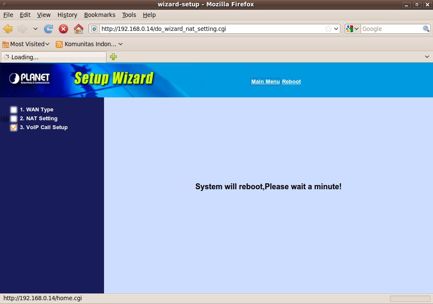Viewport: 433px width, 304px height.
Task: Open the View menu
Action: (44, 15)
